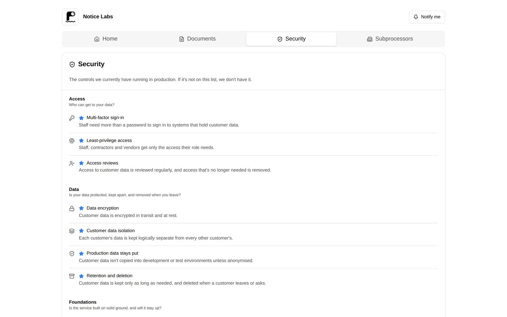Click the bell icon in Notify me

click(416, 17)
